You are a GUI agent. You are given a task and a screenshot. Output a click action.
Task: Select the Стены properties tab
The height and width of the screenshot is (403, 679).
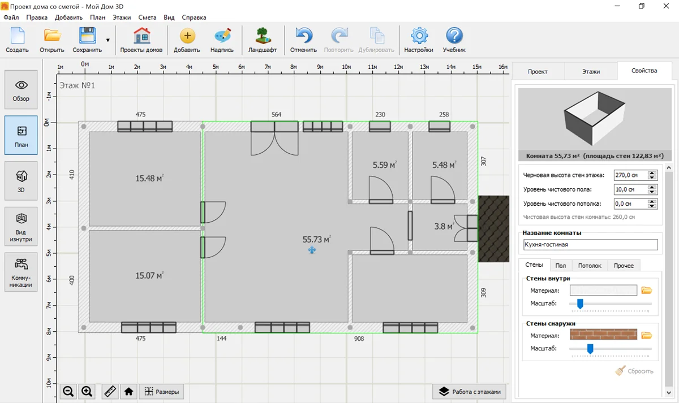click(x=534, y=265)
